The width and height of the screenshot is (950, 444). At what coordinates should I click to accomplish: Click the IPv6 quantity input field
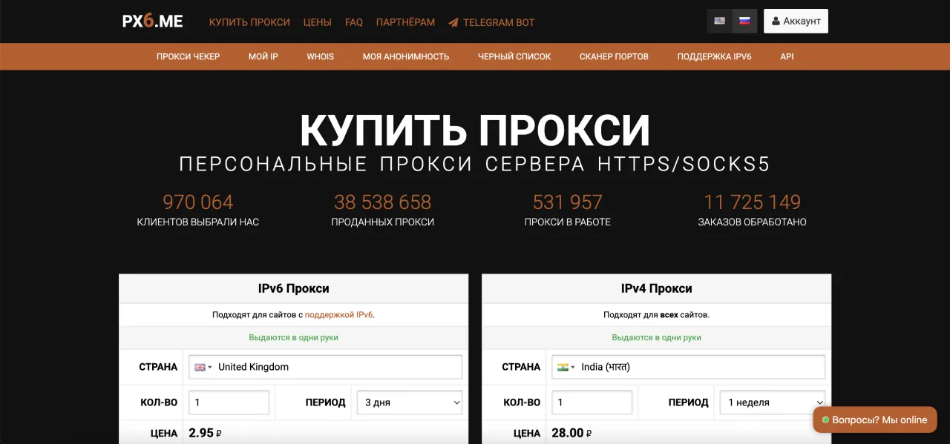pos(229,402)
